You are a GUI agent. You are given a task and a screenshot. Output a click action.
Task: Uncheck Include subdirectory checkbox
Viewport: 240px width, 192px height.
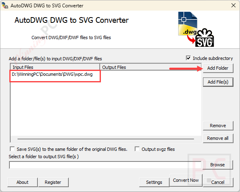click(188, 58)
